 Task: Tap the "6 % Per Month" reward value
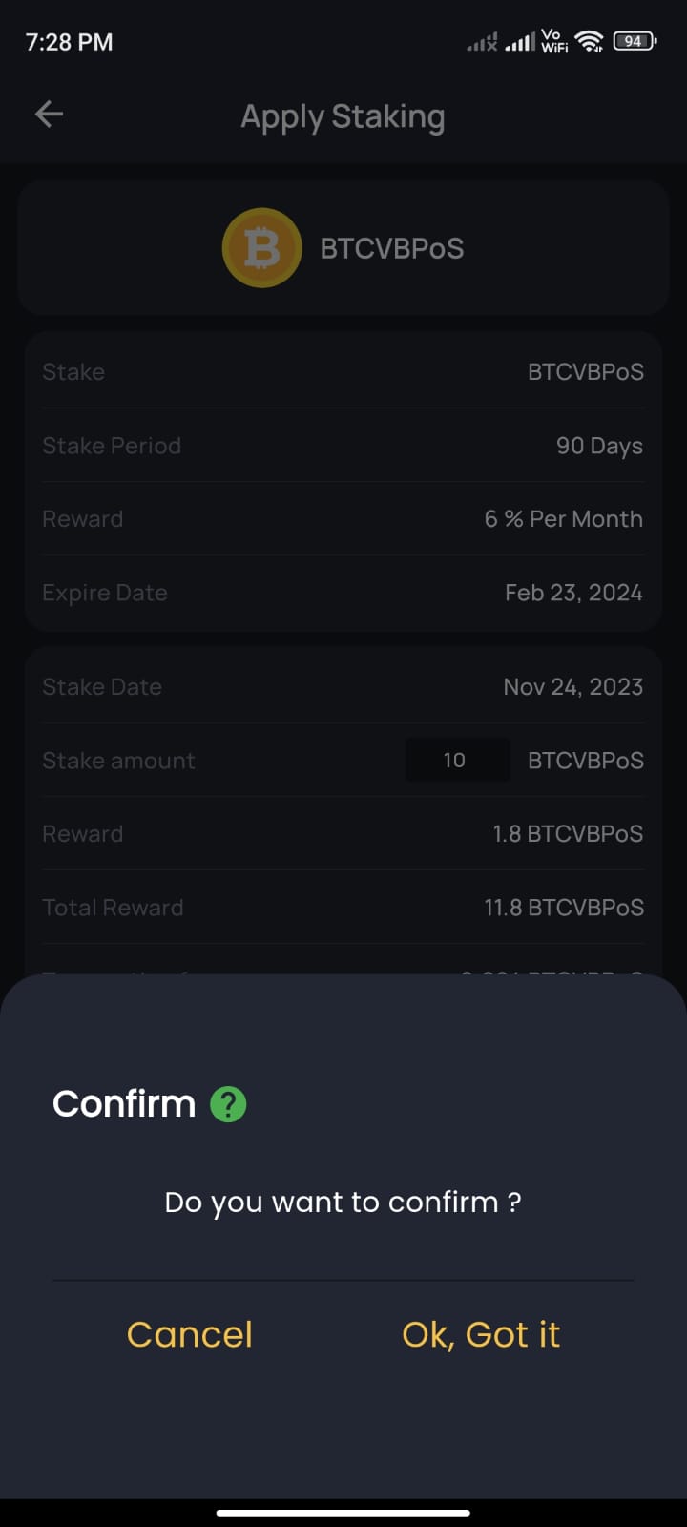coord(563,519)
